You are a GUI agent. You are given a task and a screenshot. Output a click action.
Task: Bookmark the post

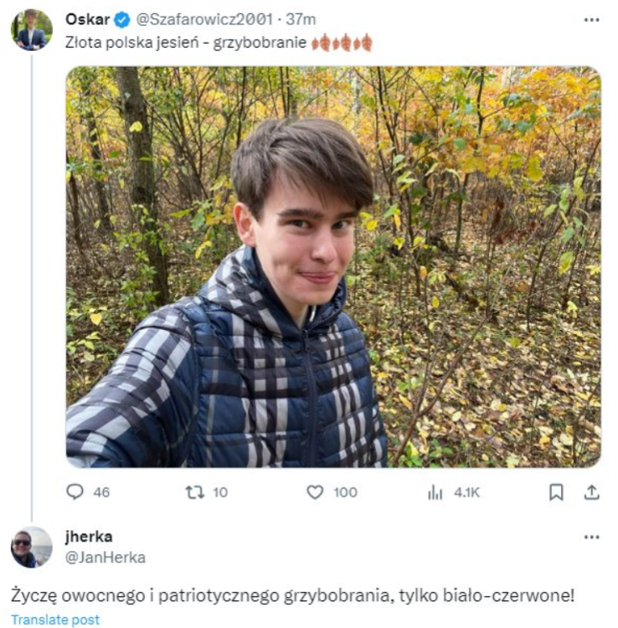point(556,492)
